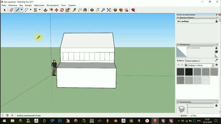
Task: Select the Scale tool
Action: pos(68,10)
